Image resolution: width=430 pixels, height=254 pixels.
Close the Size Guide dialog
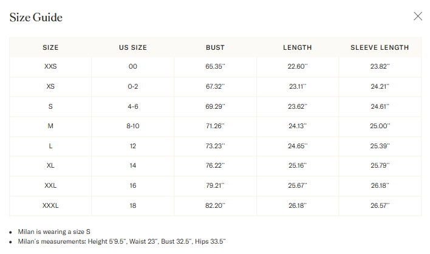(x=418, y=16)
